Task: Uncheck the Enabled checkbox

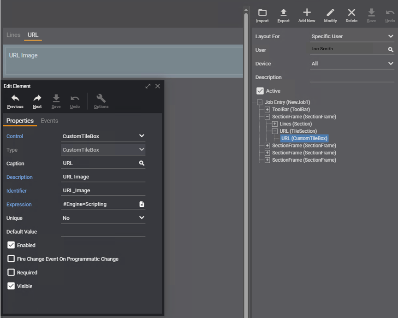Action: pos(11,245)
